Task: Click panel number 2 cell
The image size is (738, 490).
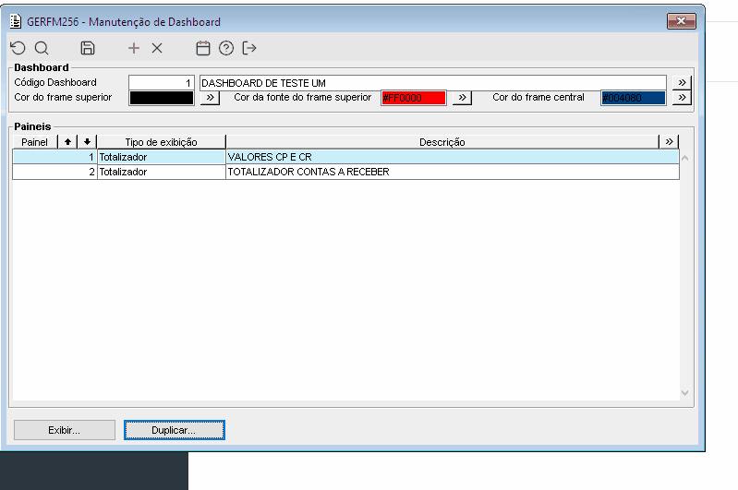Action: (x=54, y=173)
